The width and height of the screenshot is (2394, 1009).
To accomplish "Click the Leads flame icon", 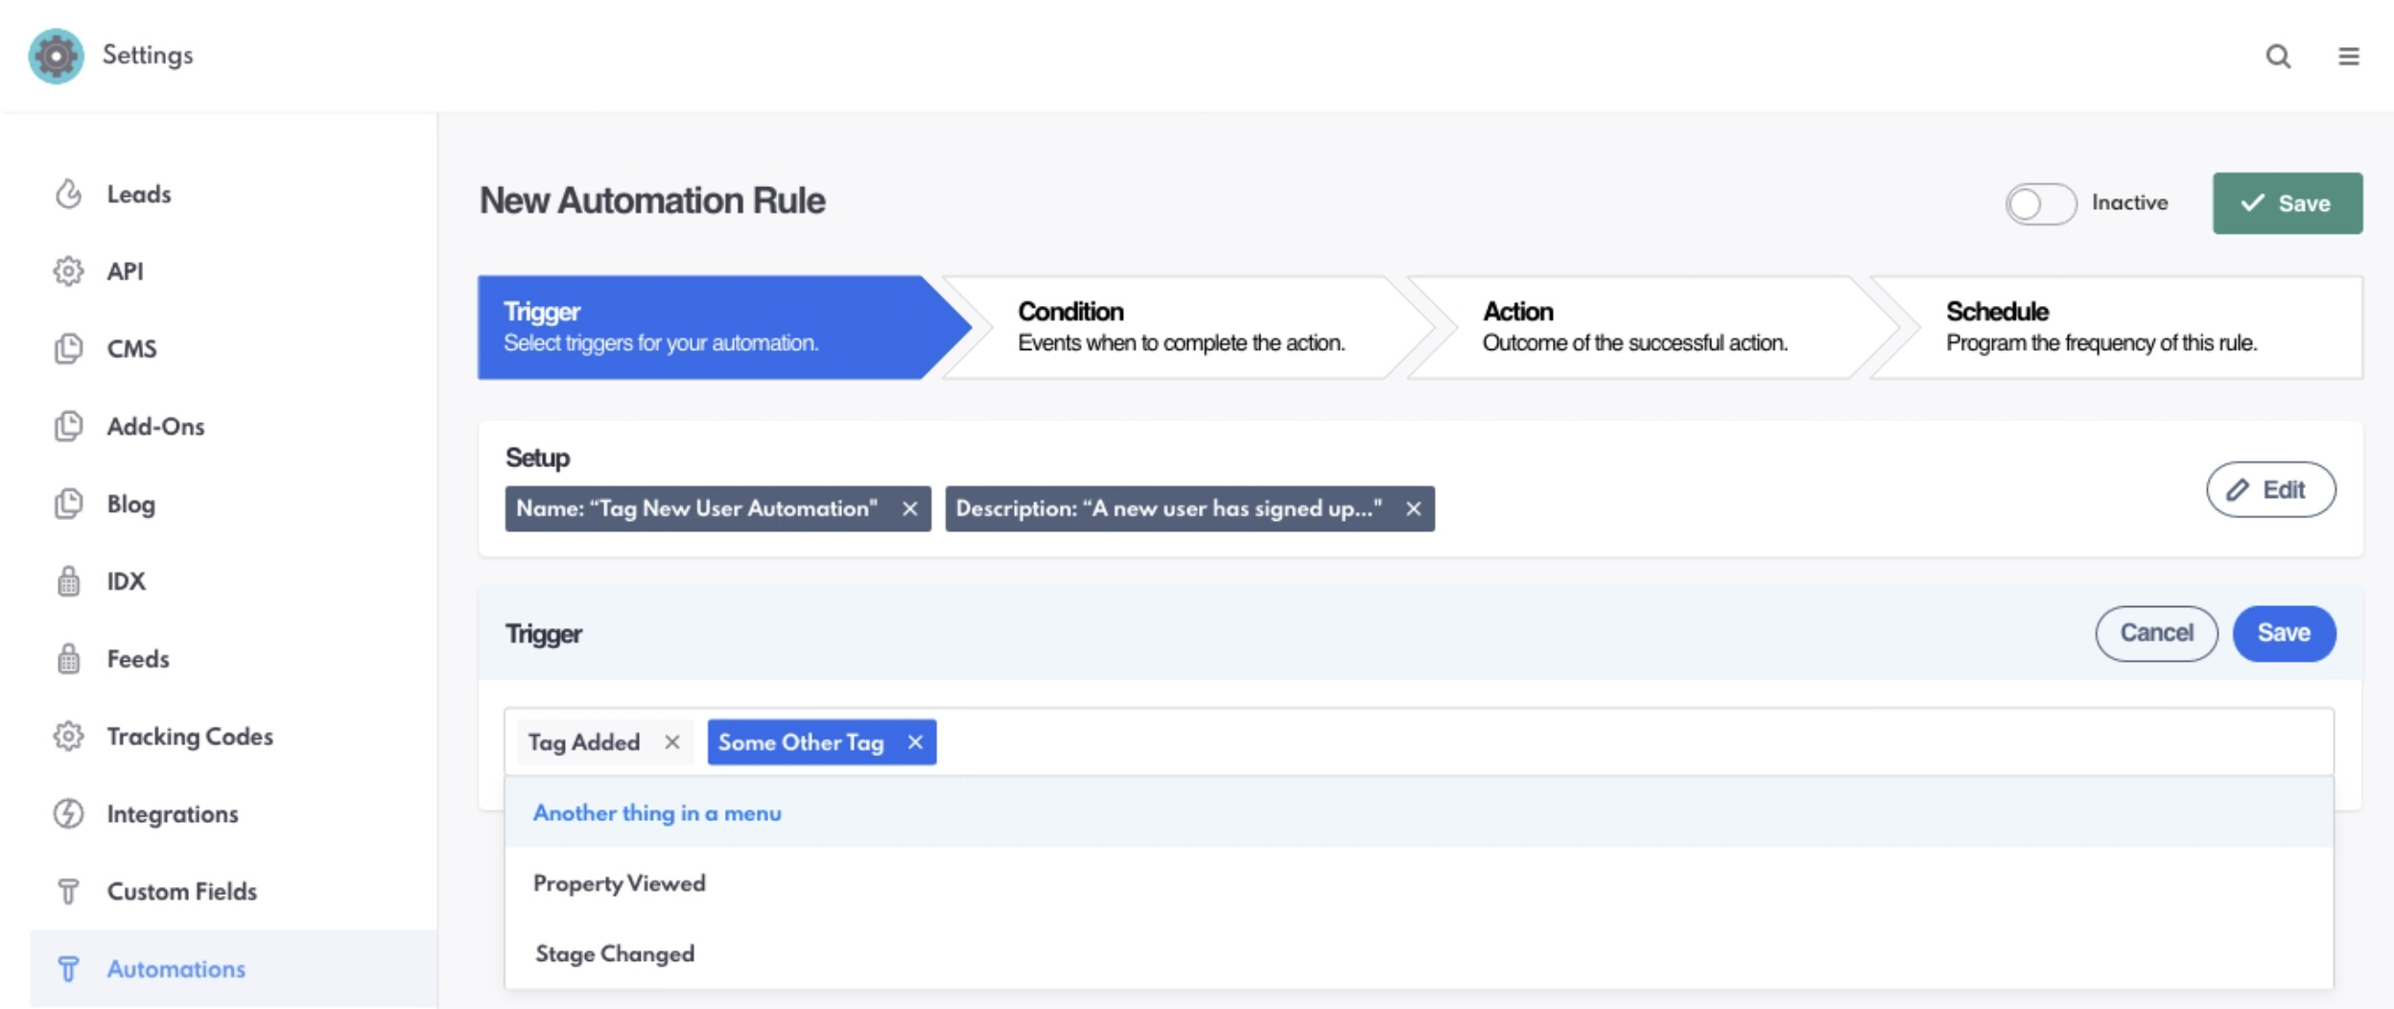I will click(68, 194).
